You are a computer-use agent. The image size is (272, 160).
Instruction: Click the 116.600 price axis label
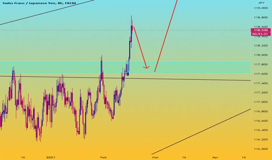click(261, 121)
